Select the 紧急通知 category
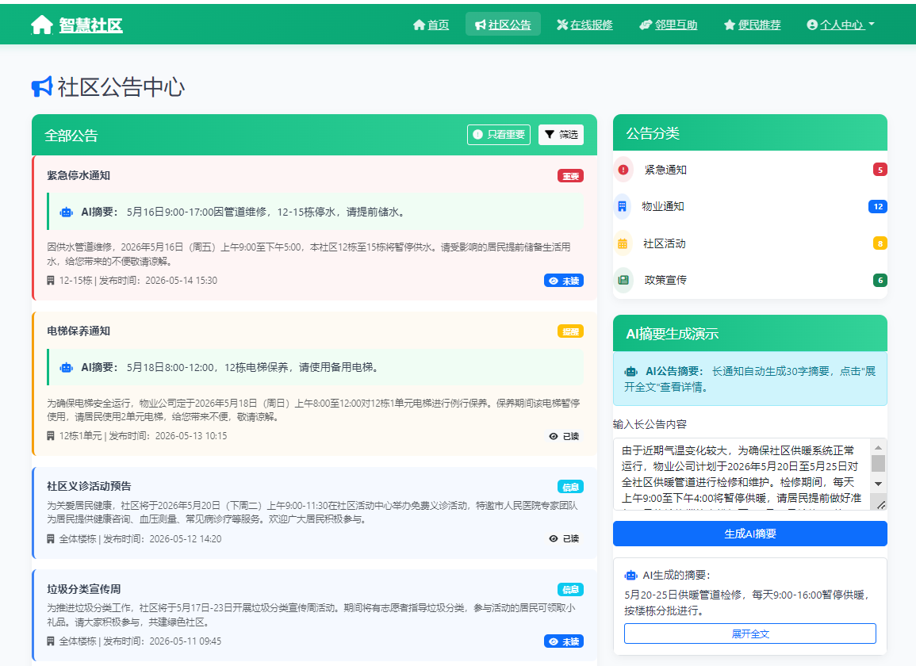The height and width of the screenshot is (666, 916). pos(750,170)
